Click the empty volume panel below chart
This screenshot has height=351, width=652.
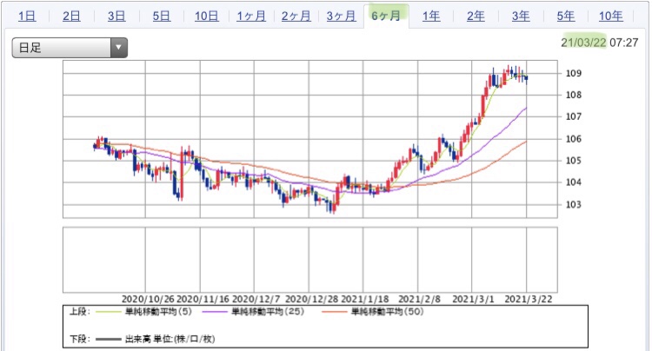296,259
